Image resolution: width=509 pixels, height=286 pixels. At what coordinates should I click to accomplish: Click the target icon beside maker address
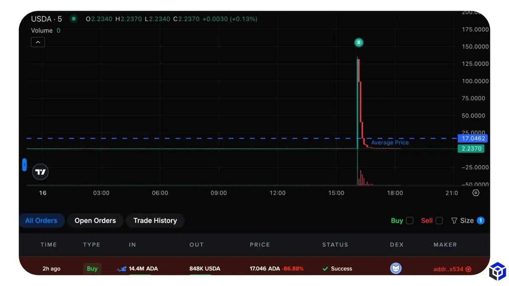click(x=468, y=269)
